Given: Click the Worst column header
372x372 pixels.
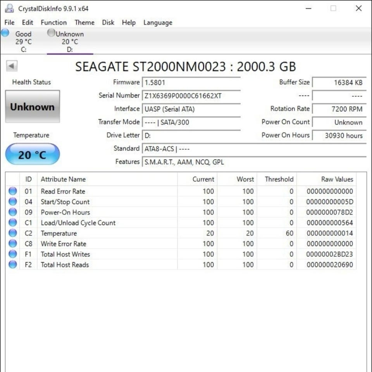Looking at the screenshot, I should (237, 179).
